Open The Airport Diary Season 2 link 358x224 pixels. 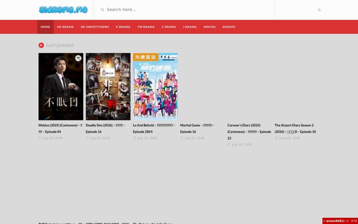click(295, 128)
